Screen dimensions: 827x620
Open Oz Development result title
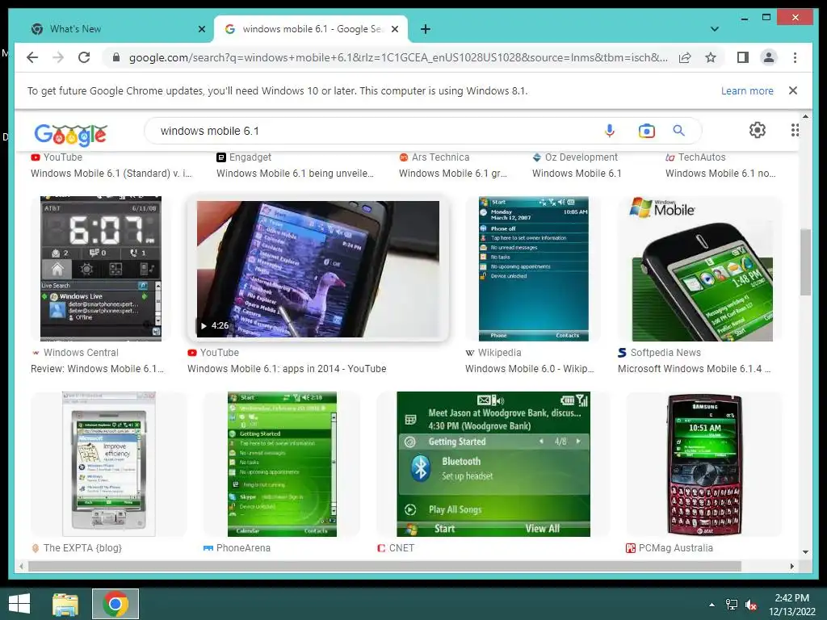(x=577, y=173)
